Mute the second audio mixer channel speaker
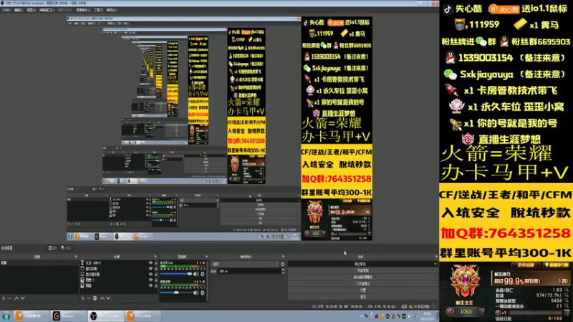Screen dimensions: 573x322 tap(196, 293)
